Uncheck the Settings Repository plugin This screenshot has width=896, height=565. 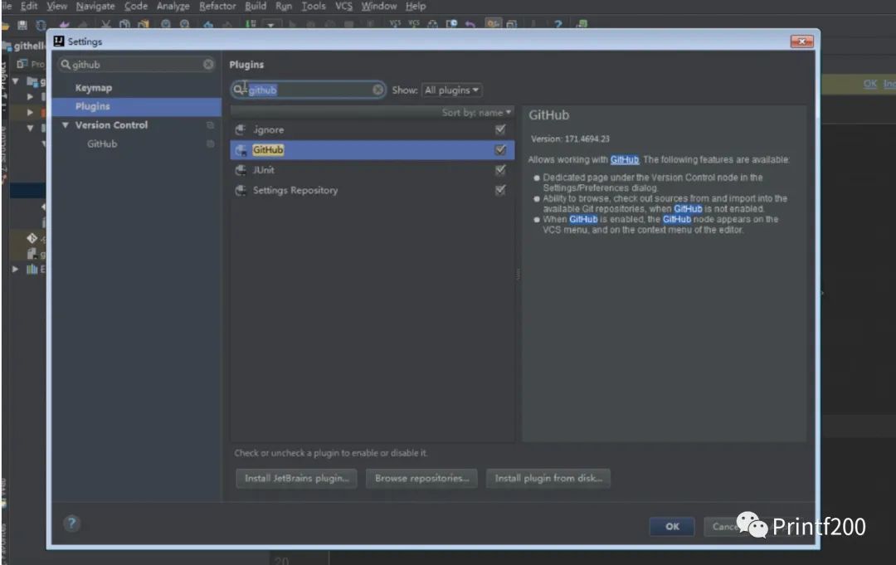click(500, 190)
